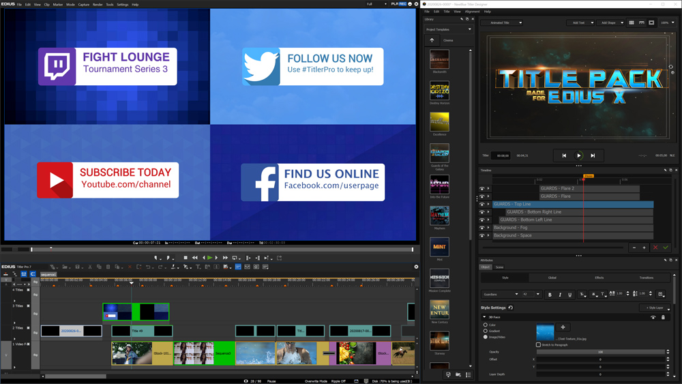Switch to the Transitions tab in Attributes
This screenshot has width=682, height=384.
pyautogui.click(x=647, y=278)
